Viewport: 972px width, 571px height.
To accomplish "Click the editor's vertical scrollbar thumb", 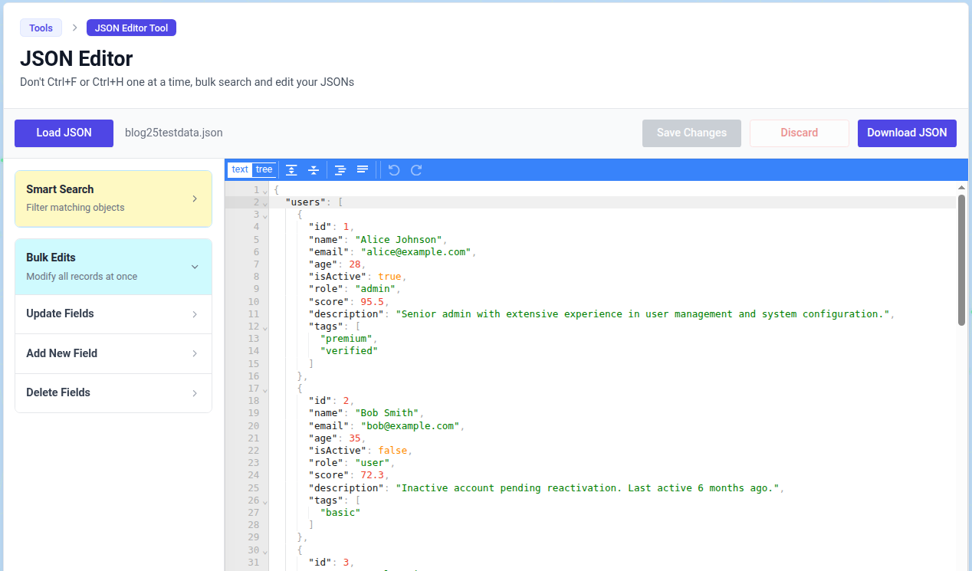I will point(961,261).
